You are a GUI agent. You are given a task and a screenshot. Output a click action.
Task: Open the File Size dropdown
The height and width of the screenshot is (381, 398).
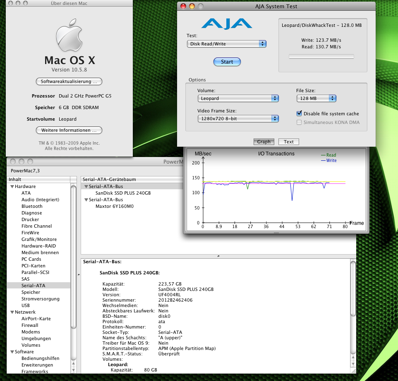click(x=316, y=98)
